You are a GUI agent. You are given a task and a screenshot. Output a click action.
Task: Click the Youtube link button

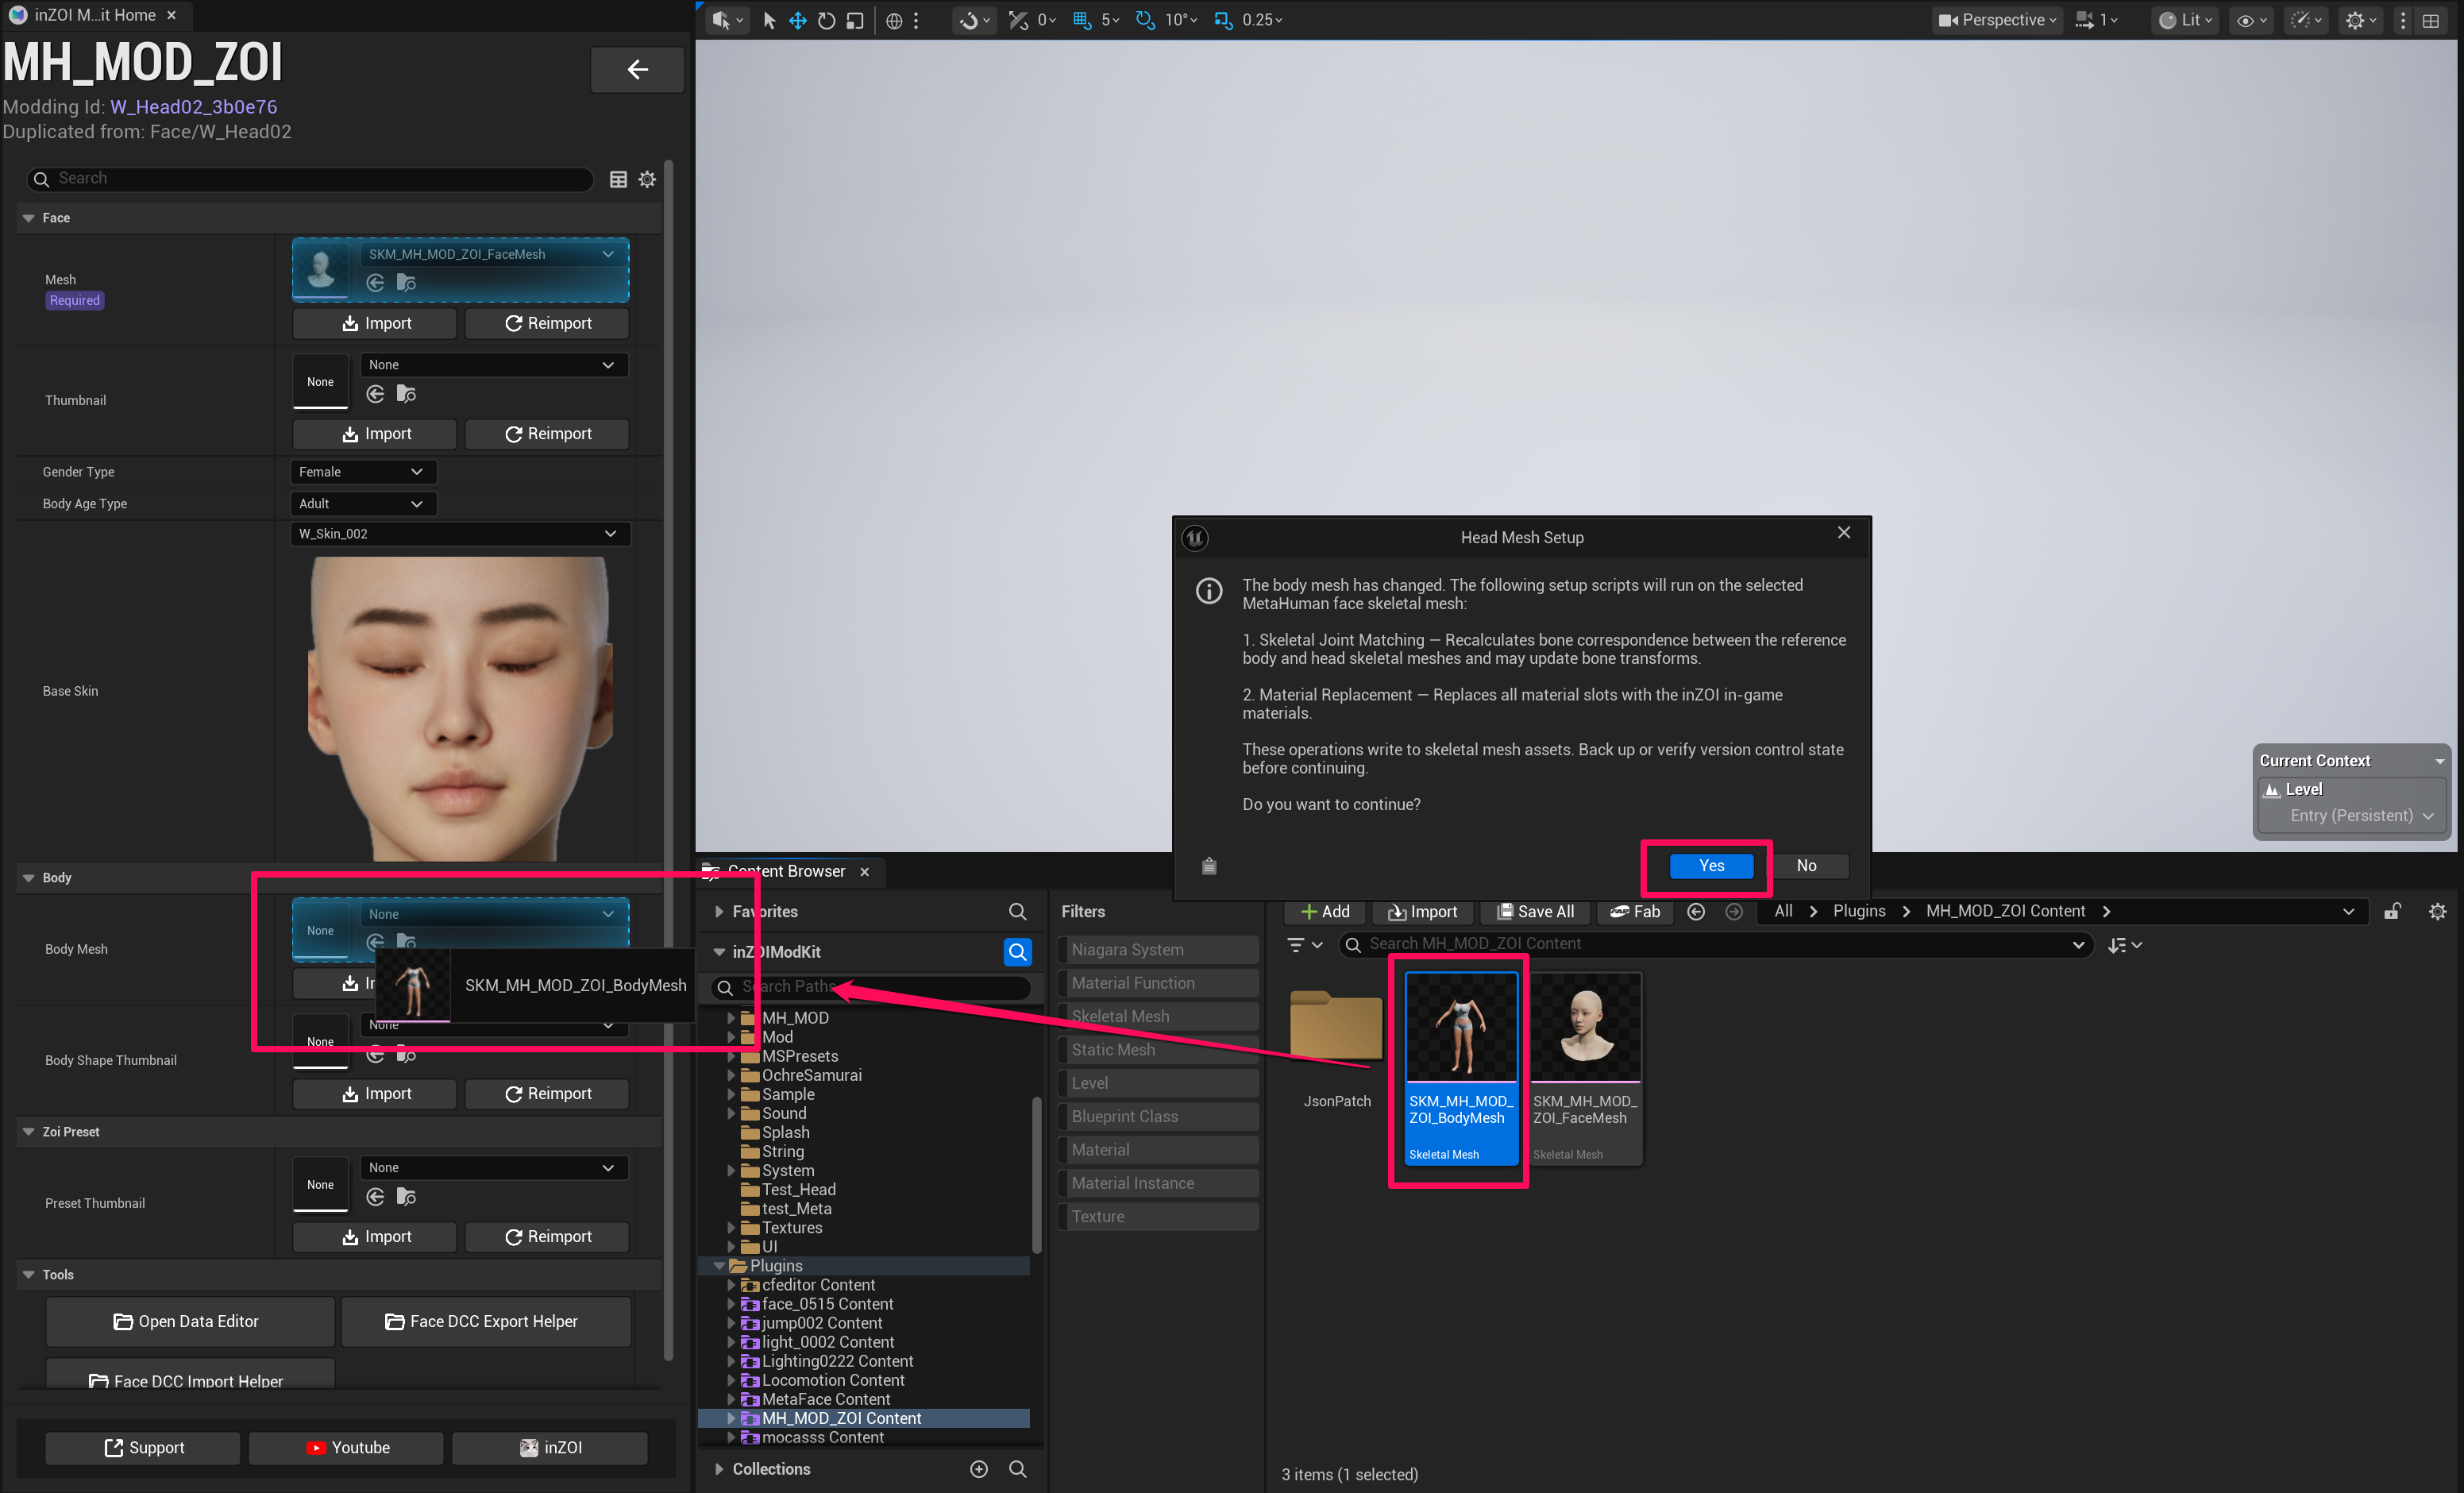click(x=346, y=1447)
